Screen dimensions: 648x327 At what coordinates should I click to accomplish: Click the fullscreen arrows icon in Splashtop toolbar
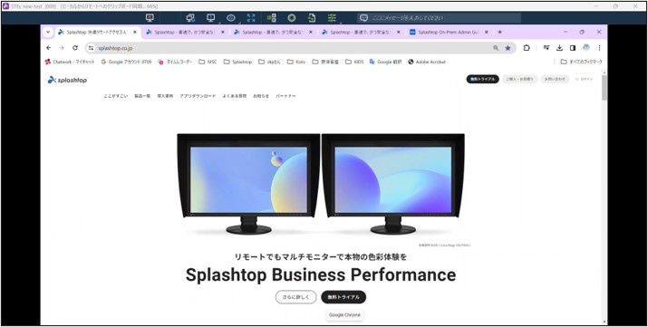(x=251, y=18)
